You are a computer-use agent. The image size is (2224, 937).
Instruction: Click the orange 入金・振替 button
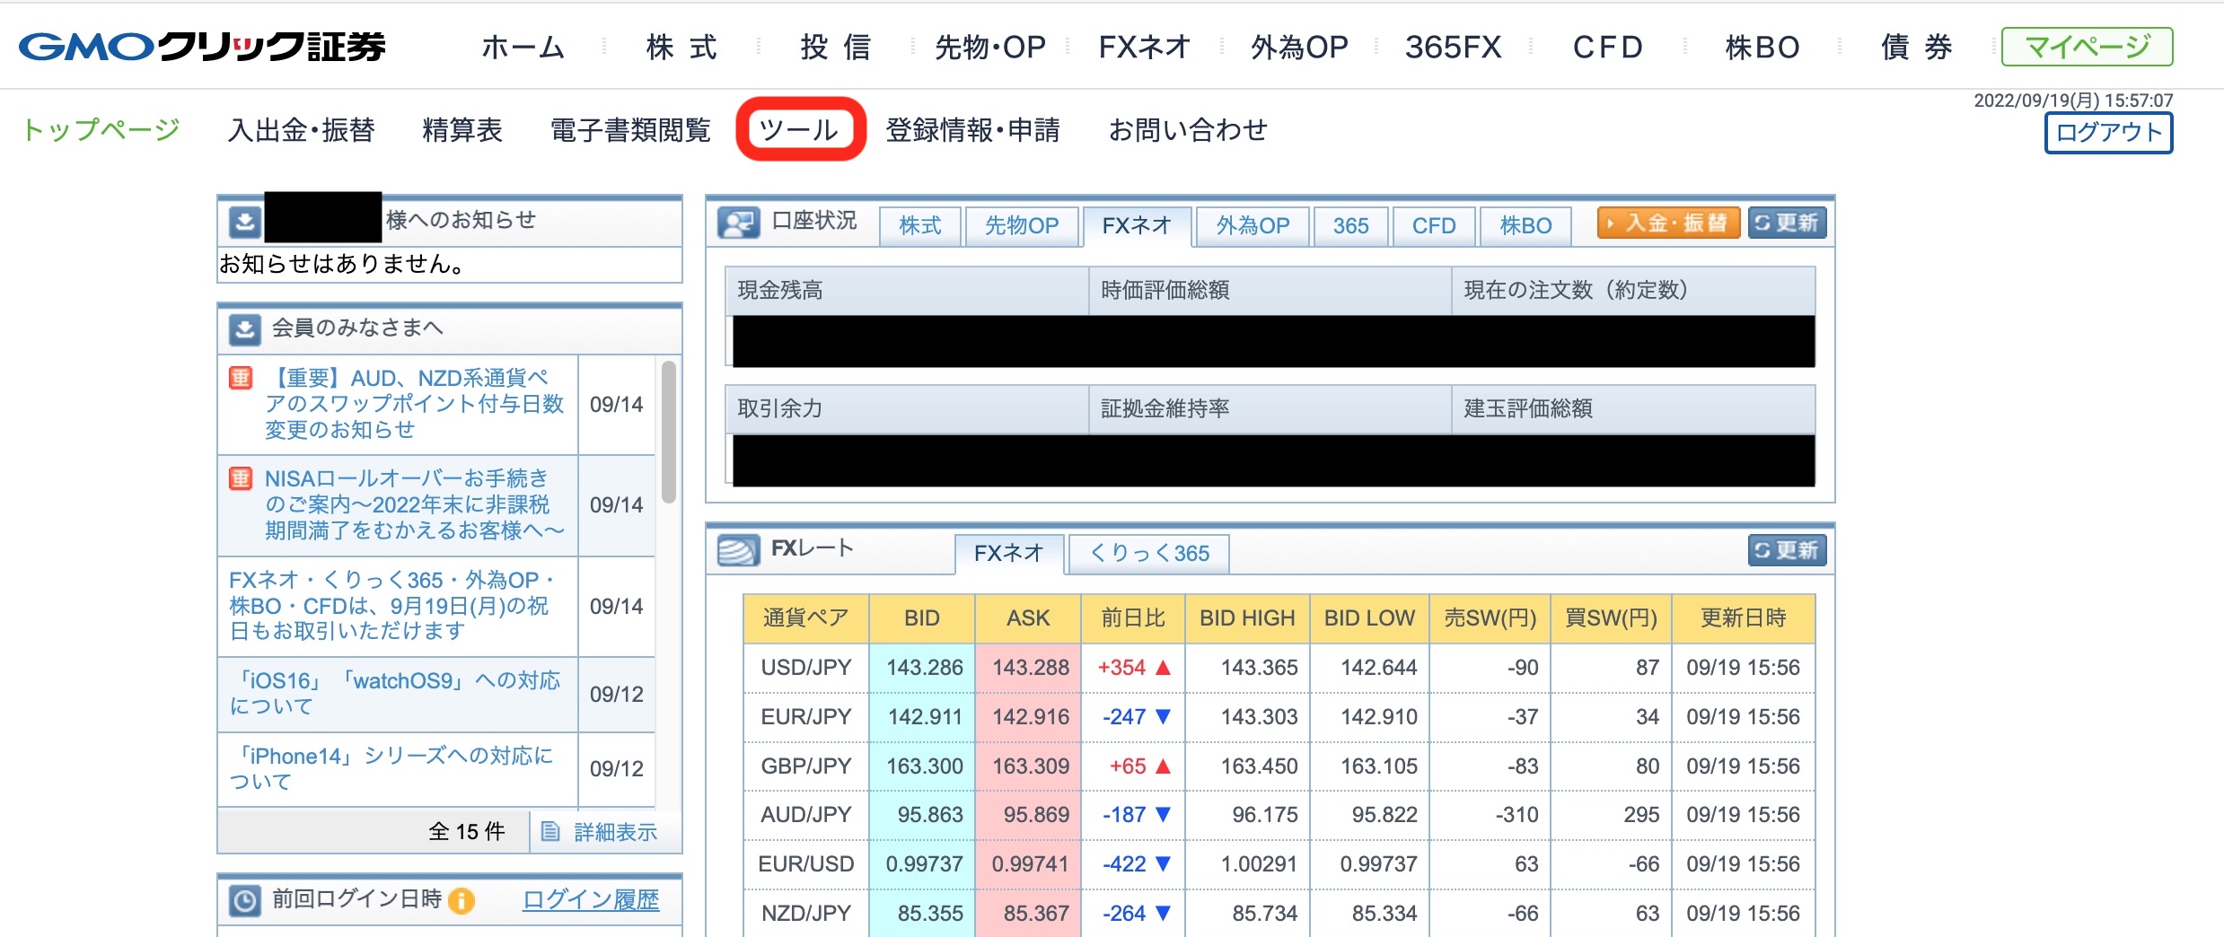(x=1667, y=223)
